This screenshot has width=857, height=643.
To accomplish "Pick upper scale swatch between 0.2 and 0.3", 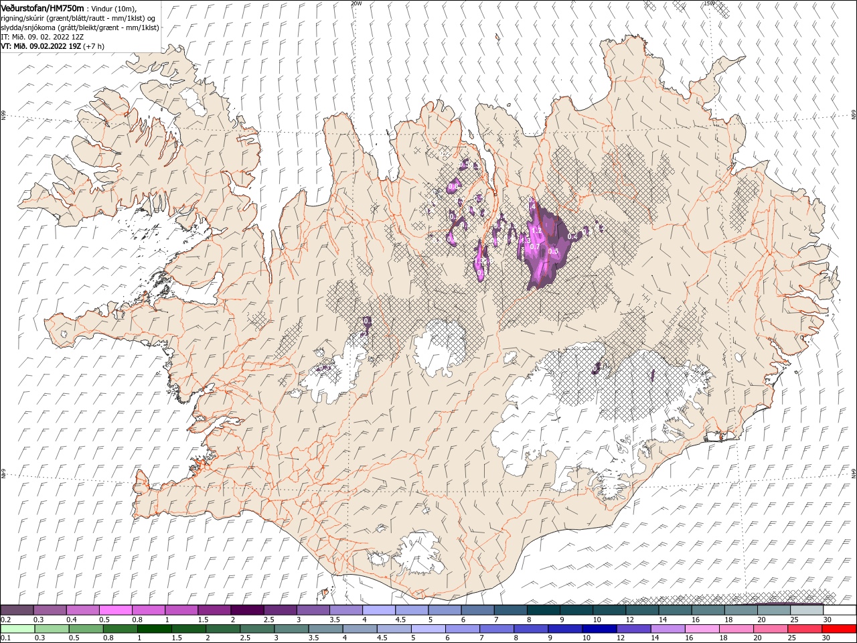I will click(x=17, y=610).
